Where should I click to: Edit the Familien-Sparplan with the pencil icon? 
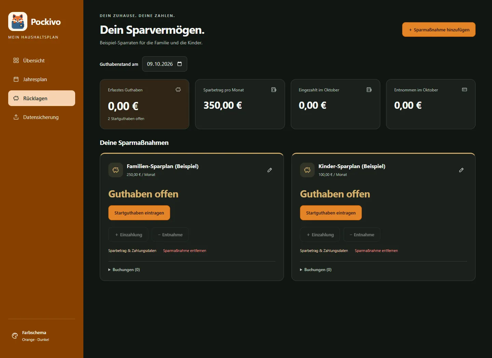coord(270,170)
